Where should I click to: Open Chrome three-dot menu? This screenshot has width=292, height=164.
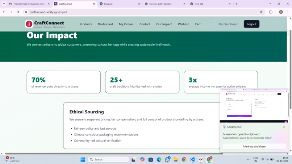click(x=288, y=12)
